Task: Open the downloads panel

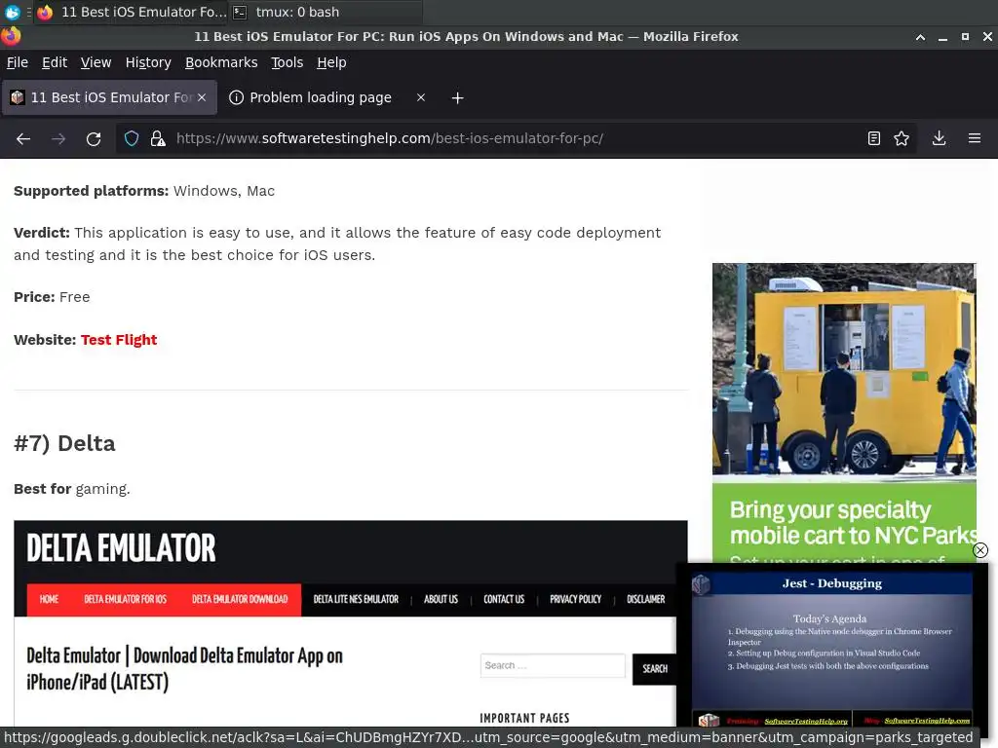Action: pos(939,138)
